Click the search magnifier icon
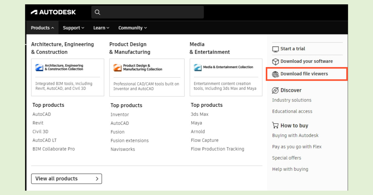Image resolution: width=373 pixels, height=195 pixels. [98, 12]
